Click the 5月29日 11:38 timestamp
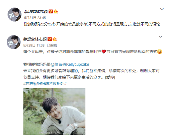Screen dimensions: 170x140 coord(34,45)
